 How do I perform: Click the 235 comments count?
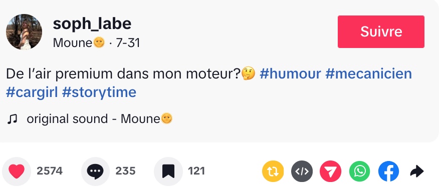[x=125, y=171]
